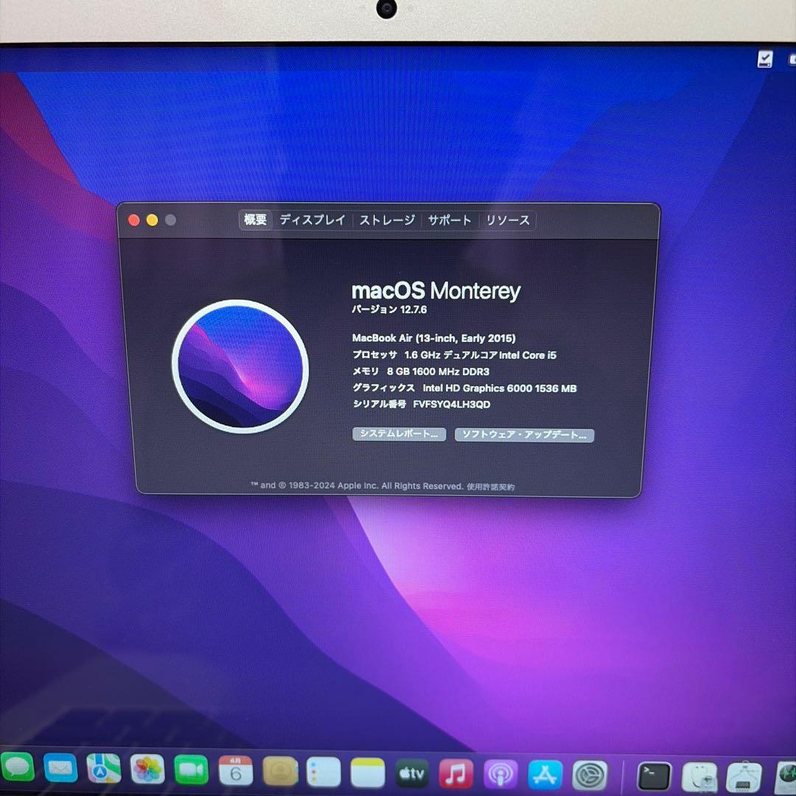Screen dimensions: 796x796
Task: Click the macOS Monterey title text
Action: (x=436, y=291)
